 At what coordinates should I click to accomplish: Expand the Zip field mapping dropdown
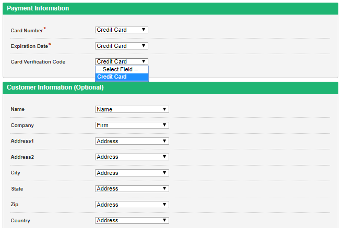click(132, 205)
